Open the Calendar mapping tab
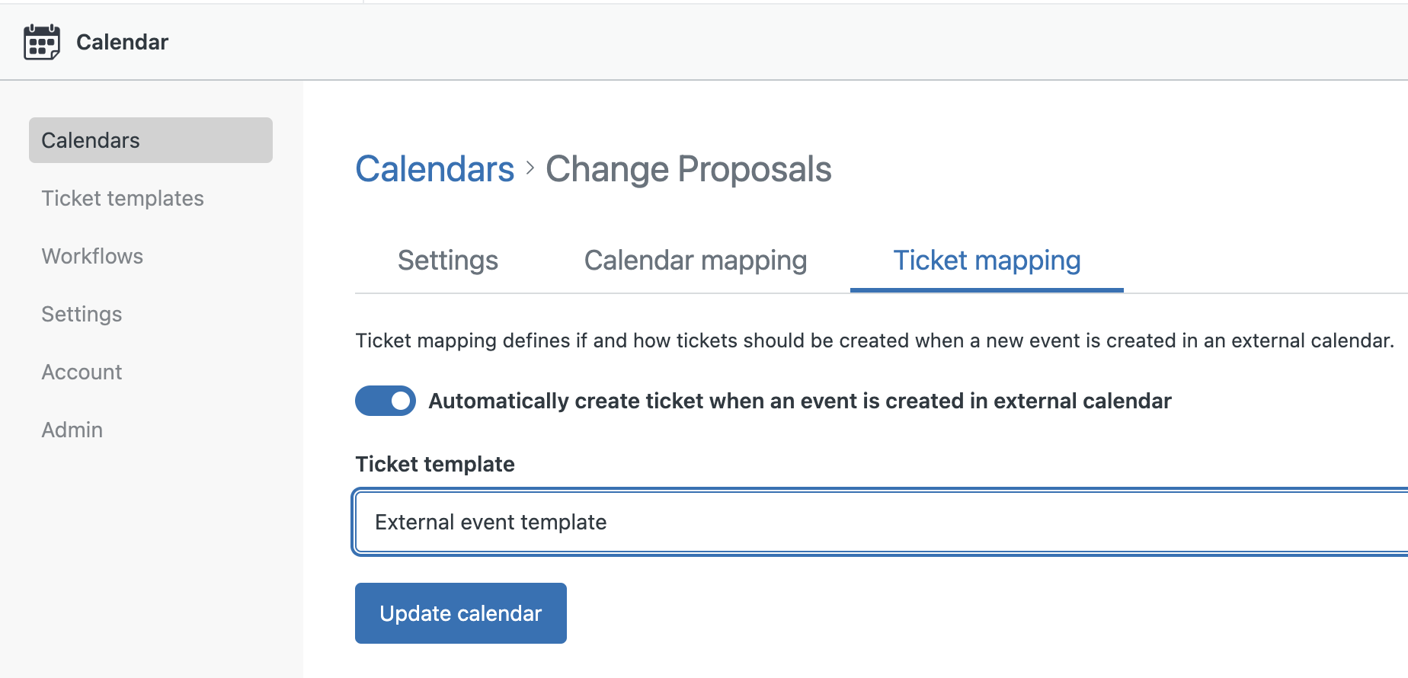Image resolution: width=1408 pixels, height=678 pixels. pos(695,260)
